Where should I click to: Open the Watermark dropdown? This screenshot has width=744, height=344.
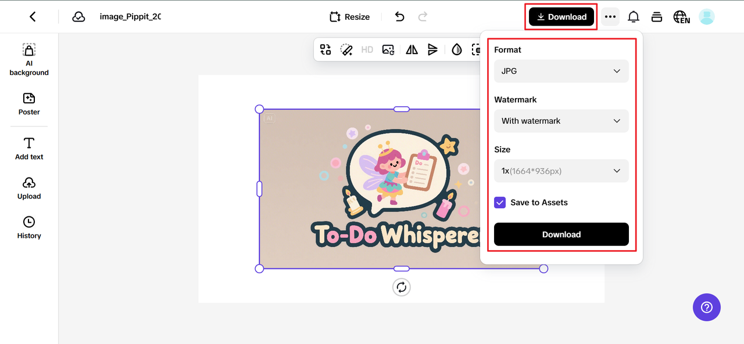pyautogui.click(x=561, y=121)
